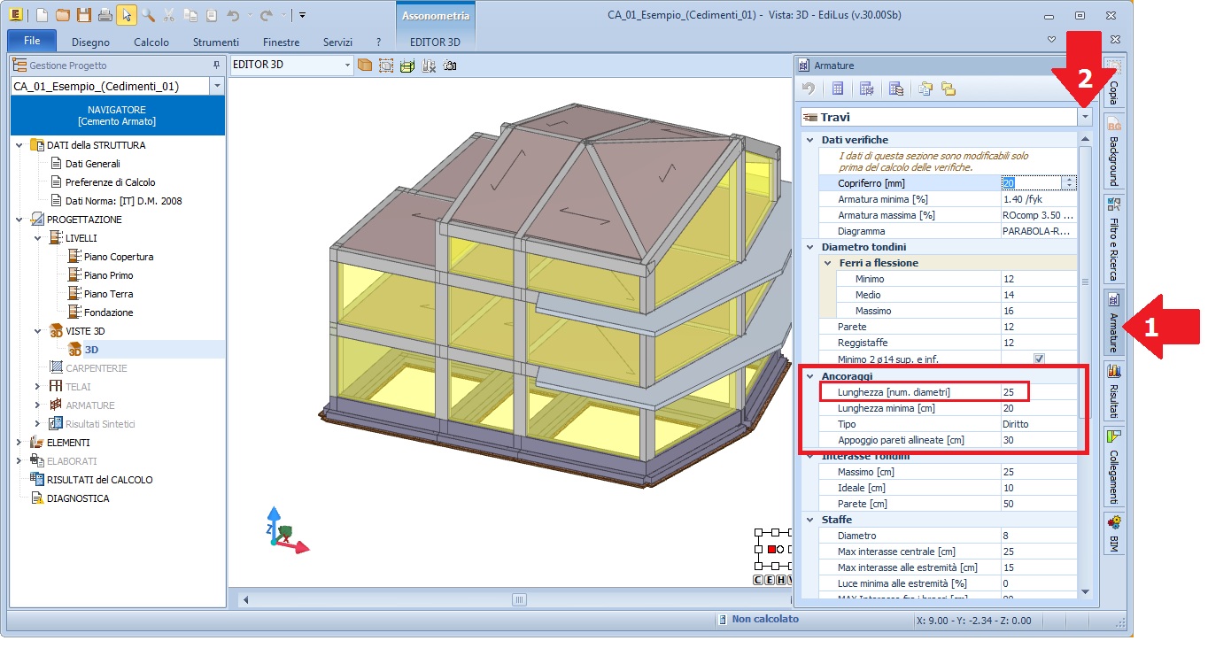1208x656 pixels.
Task: Open the EDITOR 3D view dropdown
Action: click(x=347, y=66)
